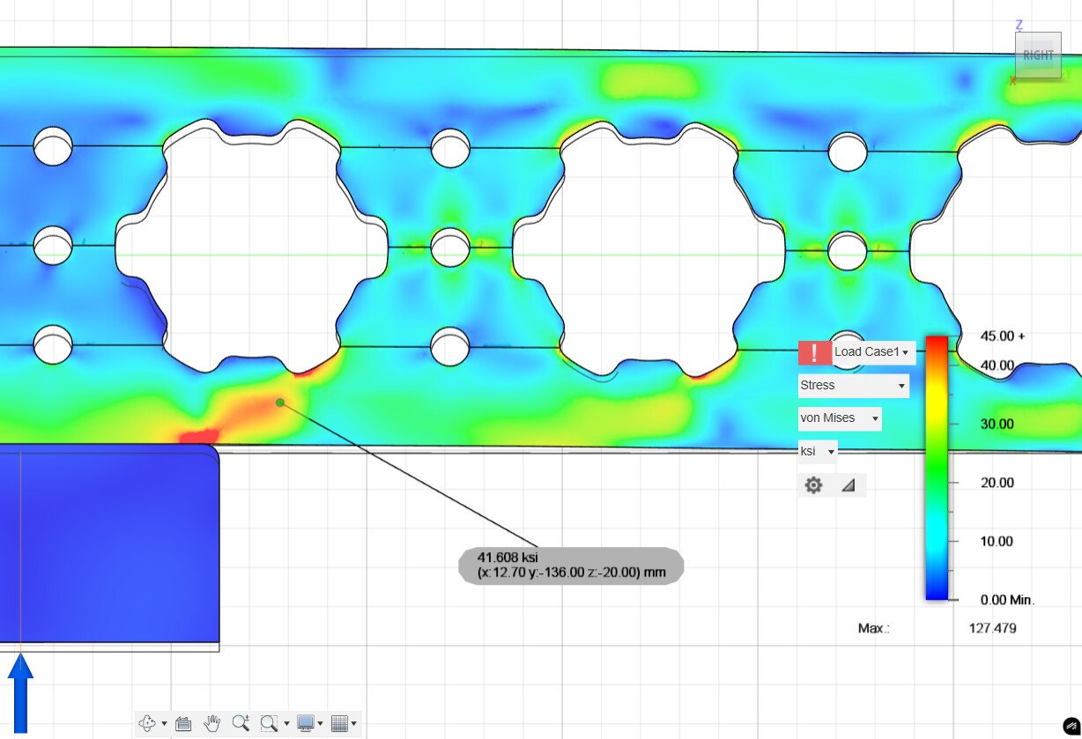Expand the zoom options dropdown arrow
Image resolution: width=1082 pixels, height=739 pixels.
click(286, 725)
